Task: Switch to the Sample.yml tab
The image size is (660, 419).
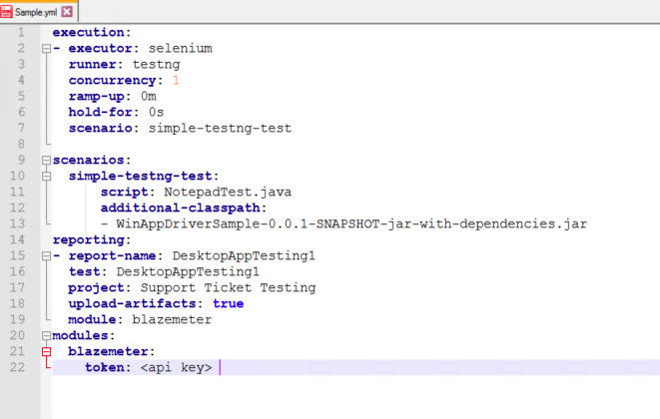Action: coord(38,12)
